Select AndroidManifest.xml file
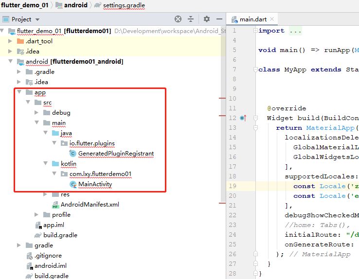Screen dimensions: 359x279 pos(90,205)
